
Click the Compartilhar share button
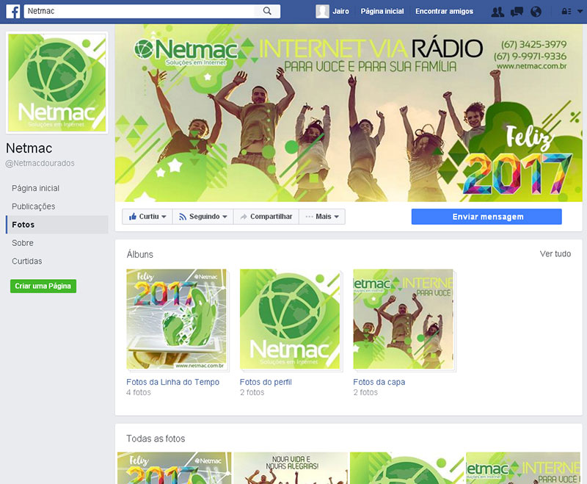pos(266,217)
